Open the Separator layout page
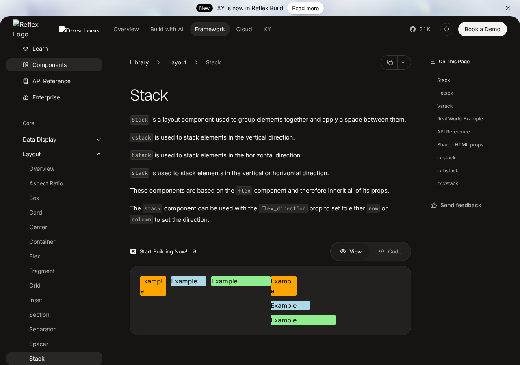This screenshot has height=365, width=520. coord(42,329)
